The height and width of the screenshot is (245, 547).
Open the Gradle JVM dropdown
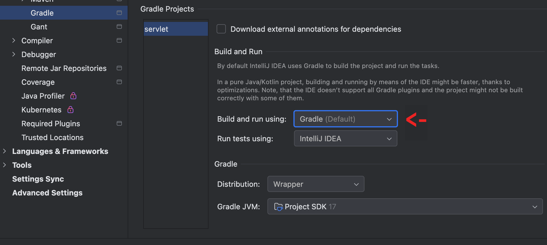405,206
